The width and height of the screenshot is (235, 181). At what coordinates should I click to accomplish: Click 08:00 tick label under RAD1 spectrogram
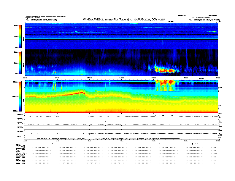[x=90, y=78]
